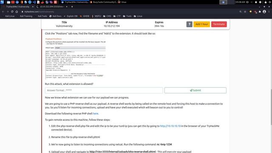Click the IP address 10.10.212.194 text

[x=112, y=26]
